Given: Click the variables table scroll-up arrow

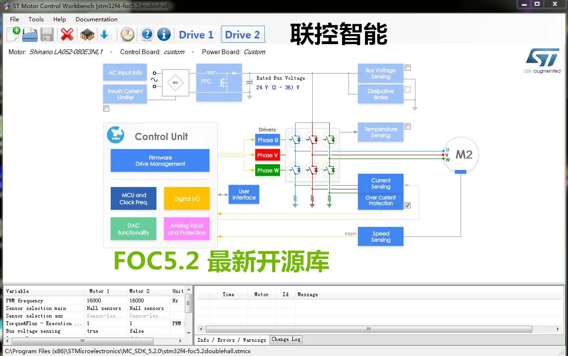Looking at the screenshot, I should [x=188, y=290].
